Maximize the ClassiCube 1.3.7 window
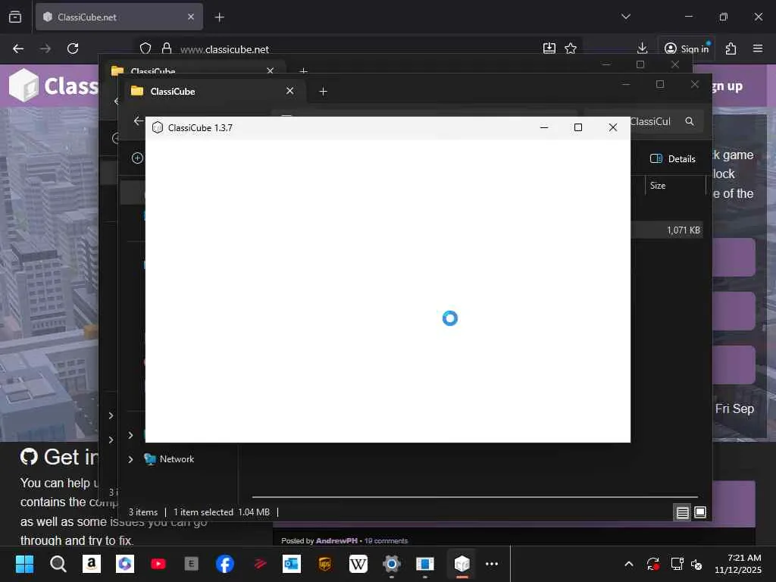This screenshot has height=582, width=776. pyautogui.click(x=577, y=127)
